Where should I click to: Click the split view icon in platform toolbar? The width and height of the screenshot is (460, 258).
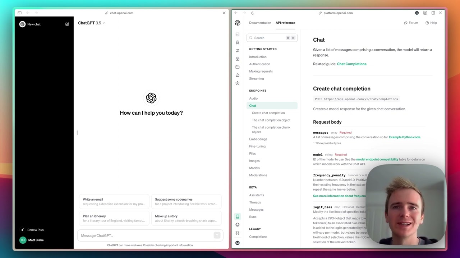tap(433, 13)
